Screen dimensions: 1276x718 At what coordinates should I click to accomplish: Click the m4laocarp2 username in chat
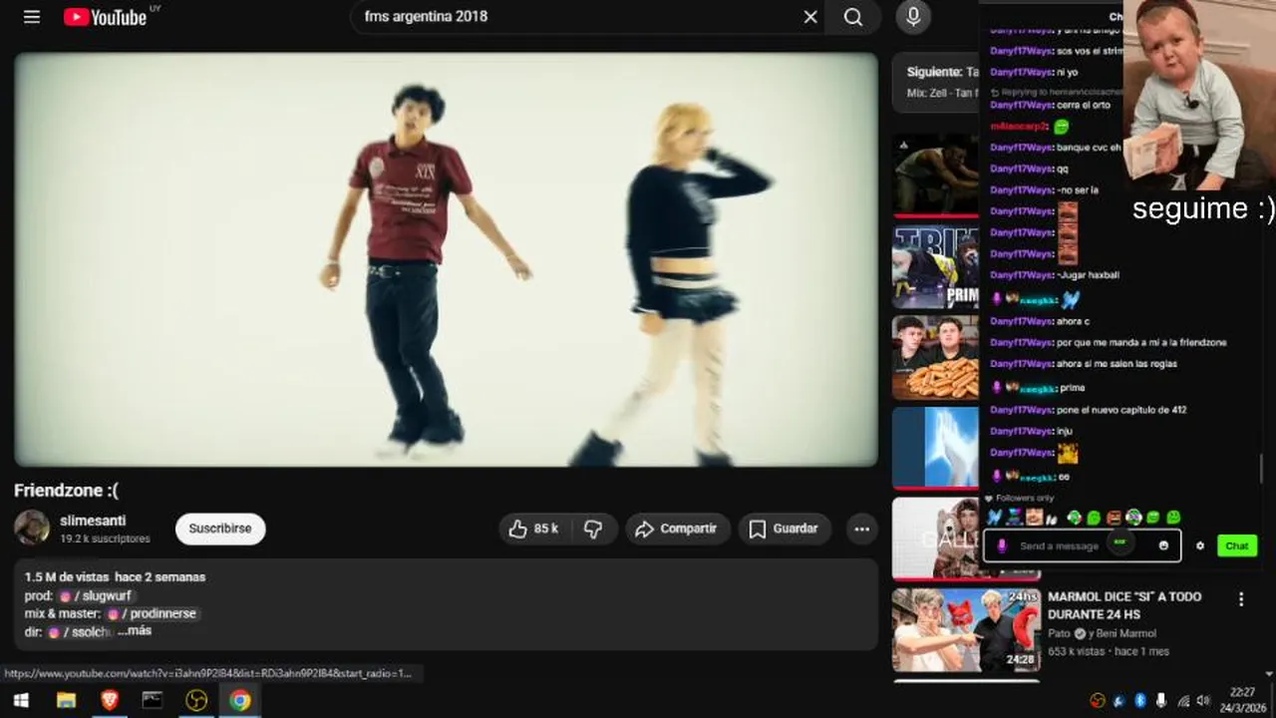(x=1019, y=127)
